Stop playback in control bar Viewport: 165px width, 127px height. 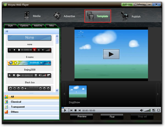click(75, 111)
